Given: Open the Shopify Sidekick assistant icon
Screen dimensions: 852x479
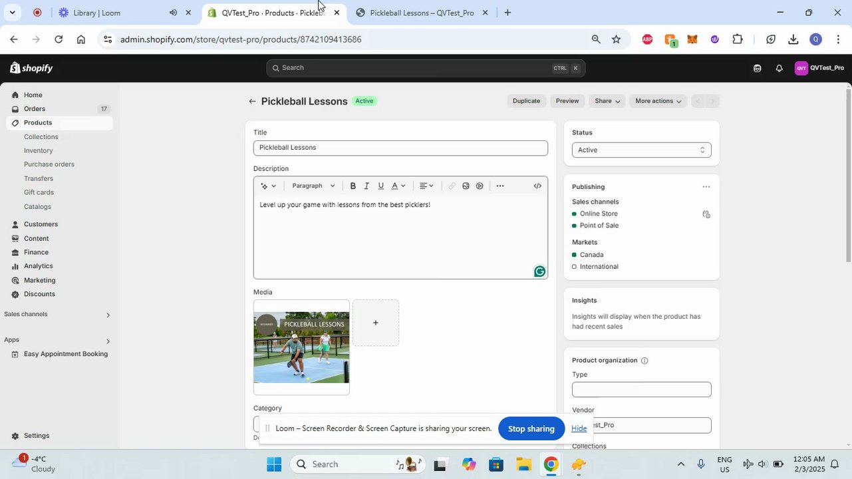Looking at the screenshot, I should (757, 68).
